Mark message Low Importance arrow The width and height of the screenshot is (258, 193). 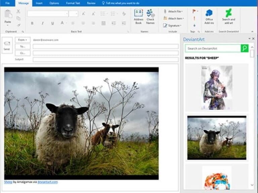point(194,25)
